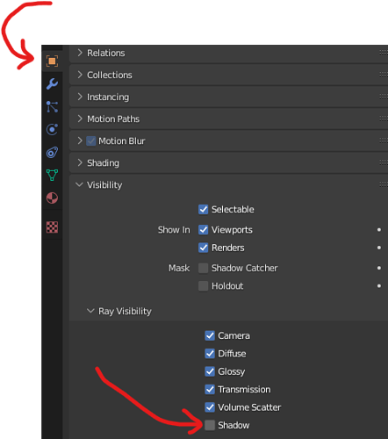Open the Object Properties tab icon
This screenshot has width=388, height=439.
tap(52, 61)
